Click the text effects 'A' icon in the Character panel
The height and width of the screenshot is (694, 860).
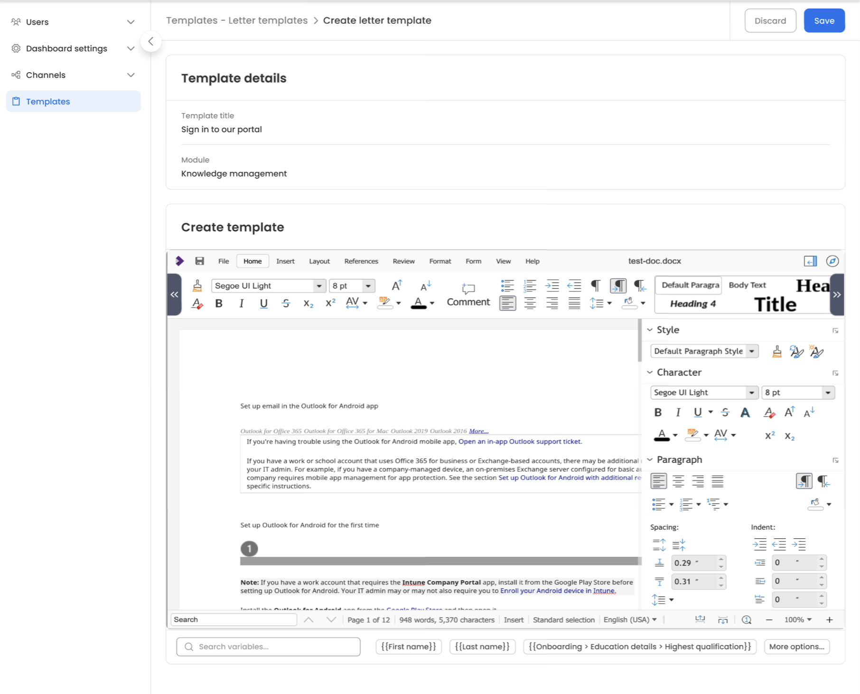(745, 413)
